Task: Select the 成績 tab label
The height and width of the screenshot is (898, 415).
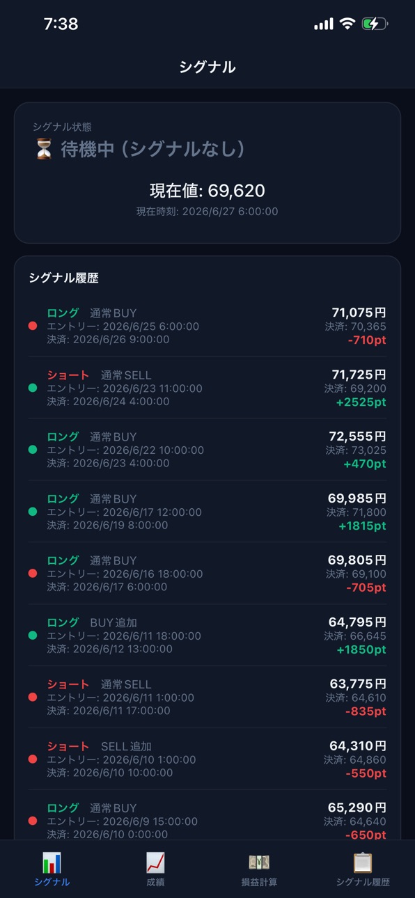Action: coord(155,882)
